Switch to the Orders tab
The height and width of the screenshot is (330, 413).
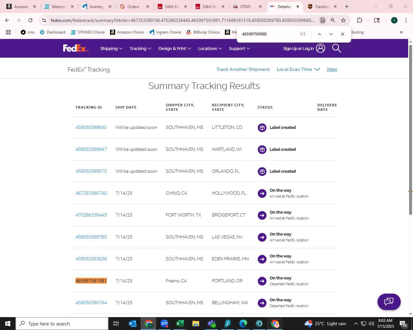[x=134, y=6]
